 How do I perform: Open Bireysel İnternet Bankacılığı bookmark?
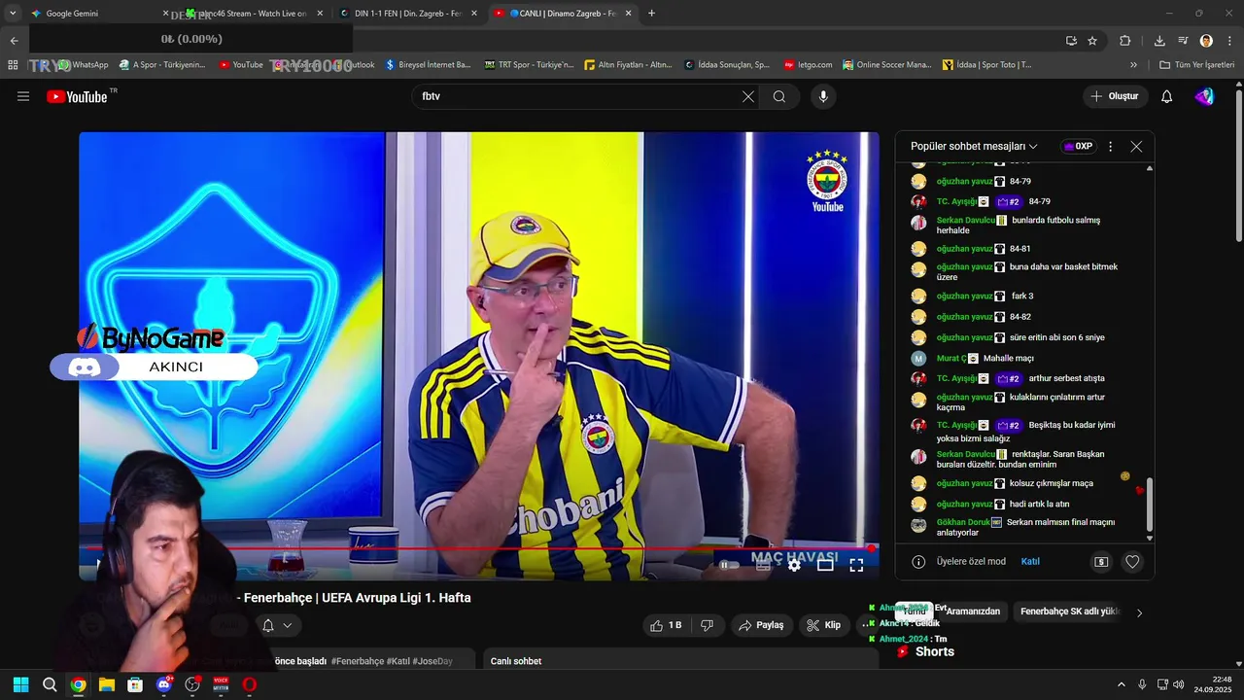pos(428,65)
